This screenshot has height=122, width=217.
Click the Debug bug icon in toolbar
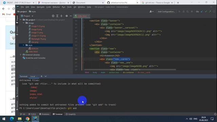[x=184, y=12]
